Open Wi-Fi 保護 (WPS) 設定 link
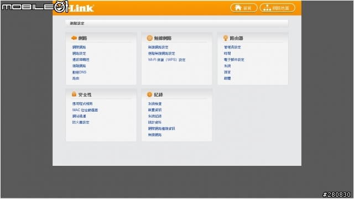Image resolution: width=354 pixels, height=199 pixels. (x=166, y=60)
